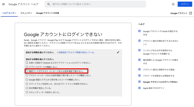Click article icon for Apple 端末でのログイン
The image size is (194, 107).
[x=139, y=88]
